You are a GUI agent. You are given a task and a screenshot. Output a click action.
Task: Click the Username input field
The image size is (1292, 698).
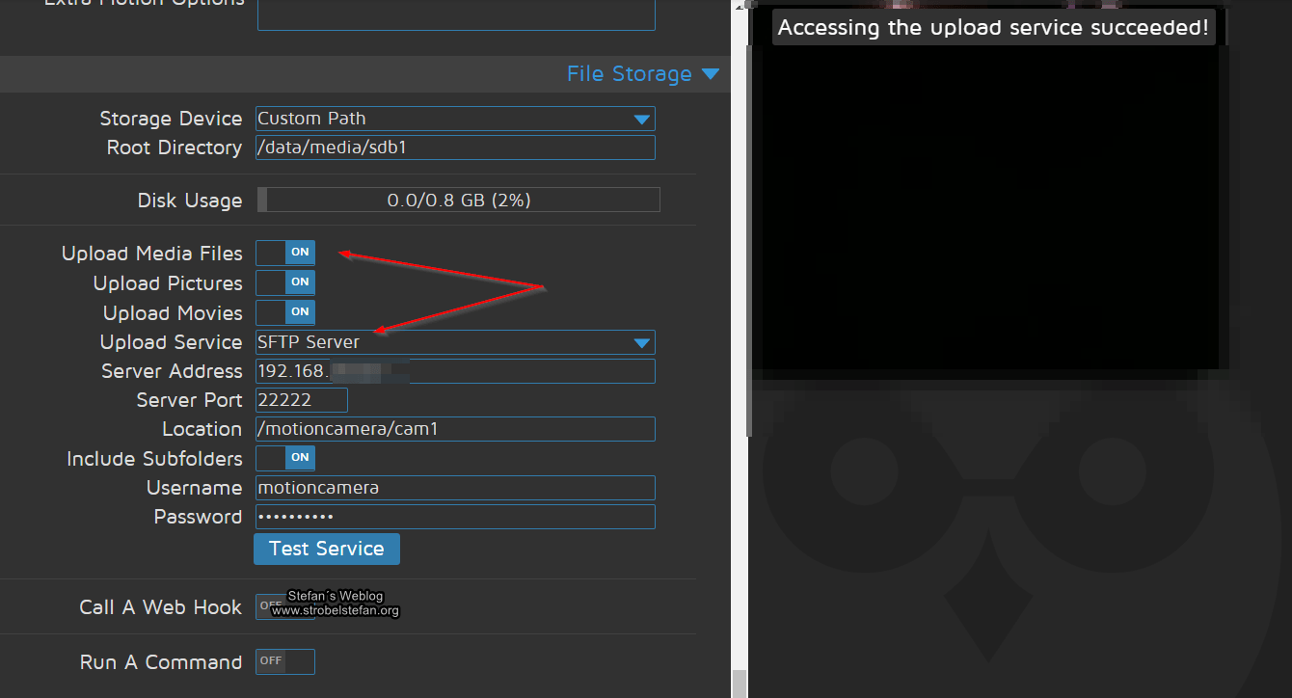tap(455, 488)
